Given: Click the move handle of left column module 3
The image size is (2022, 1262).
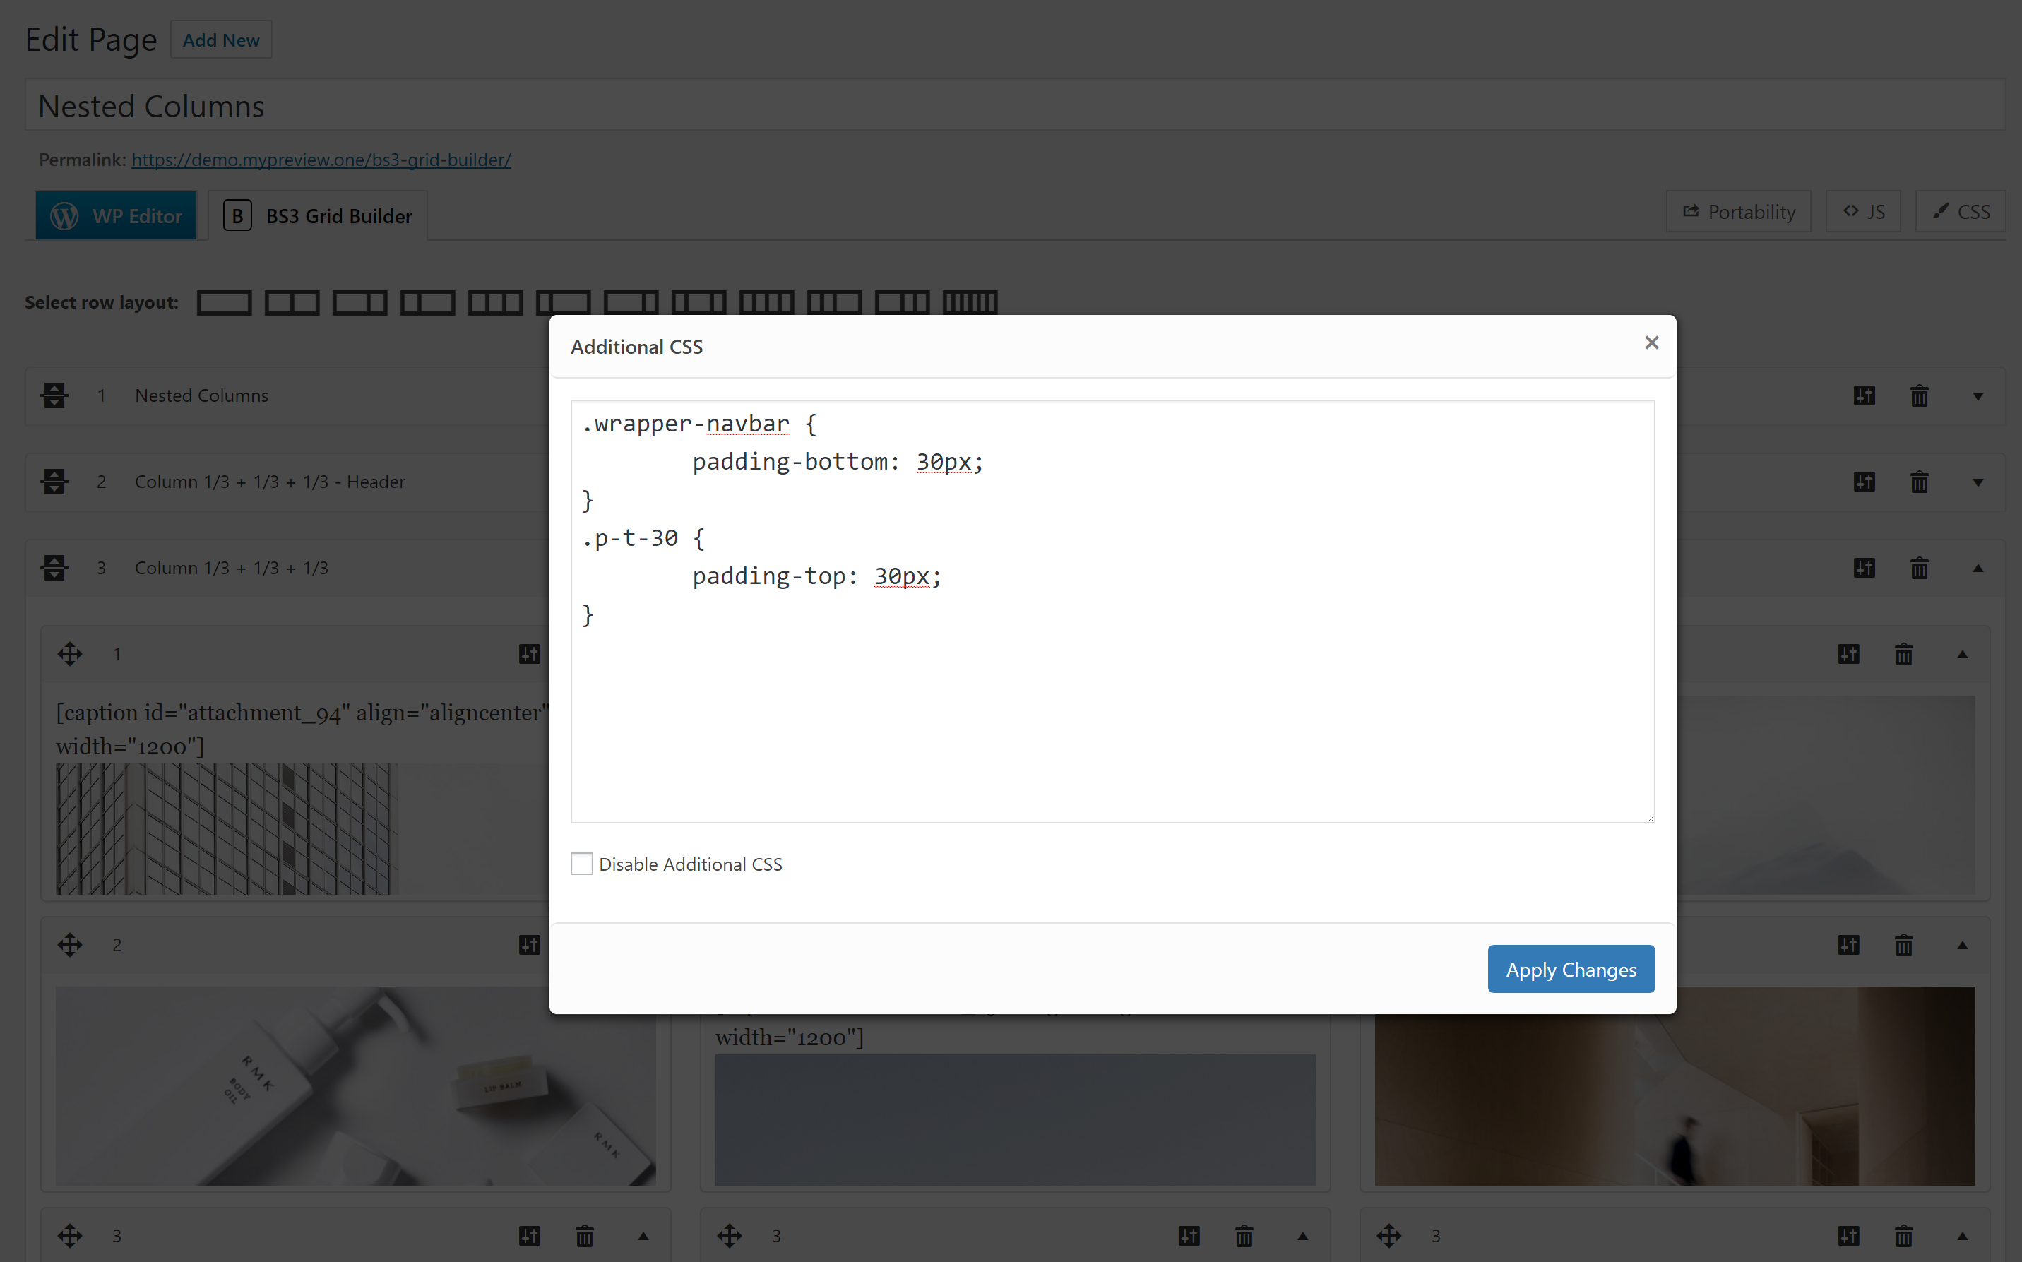Looking at the screenshot, I should pyautogui.click(x=70, y=1235).
